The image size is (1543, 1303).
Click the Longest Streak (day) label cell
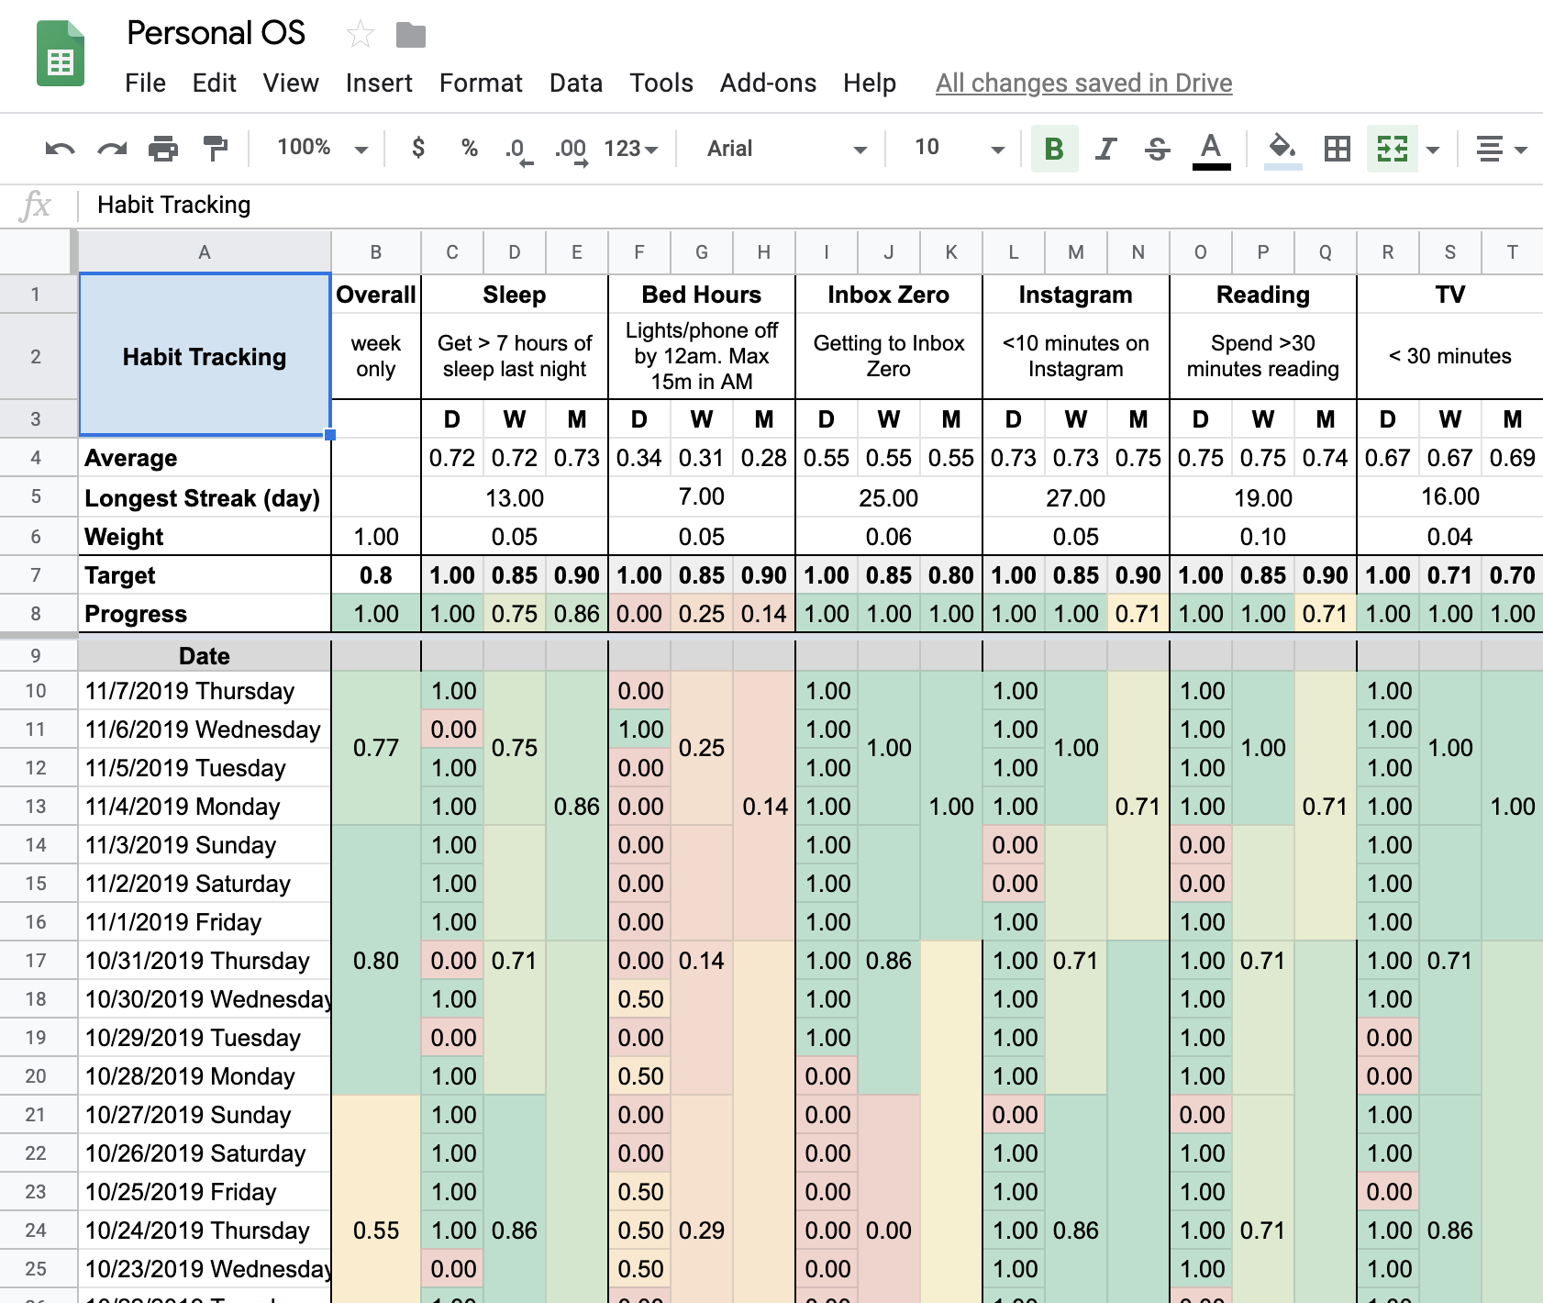[x=205, y=498]
